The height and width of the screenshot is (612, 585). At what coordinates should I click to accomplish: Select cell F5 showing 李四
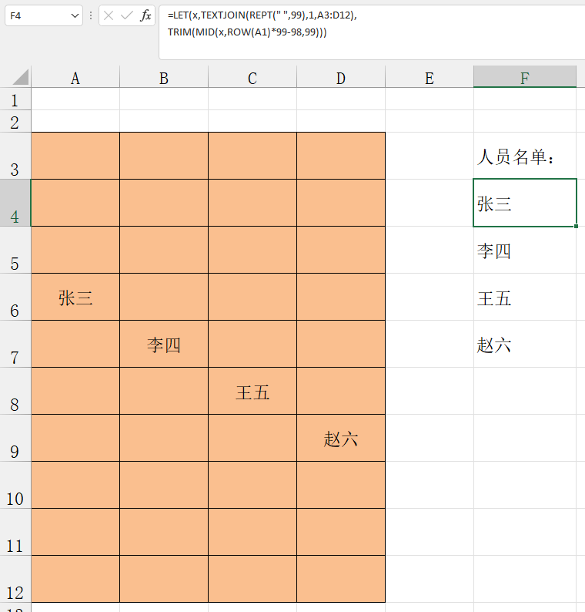click(525, 250)
